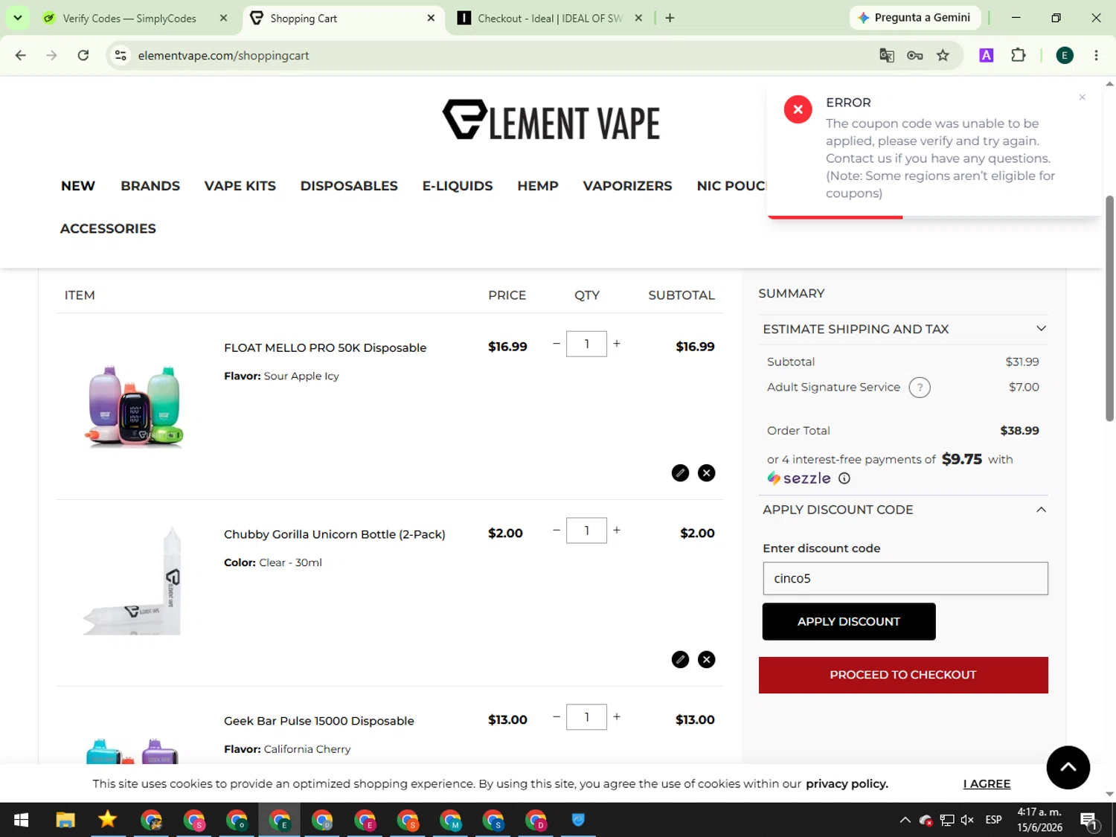The height and width of the screenshot is (837, 1116).
Task: Click the address bar URL
Action: [223, 56]
